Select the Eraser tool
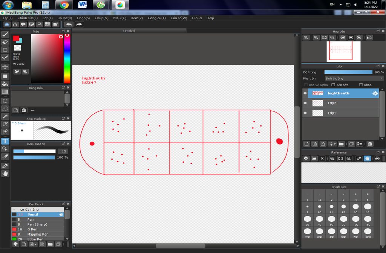Image resolution: width=386 pixels, height=253 pixels. 5,42
